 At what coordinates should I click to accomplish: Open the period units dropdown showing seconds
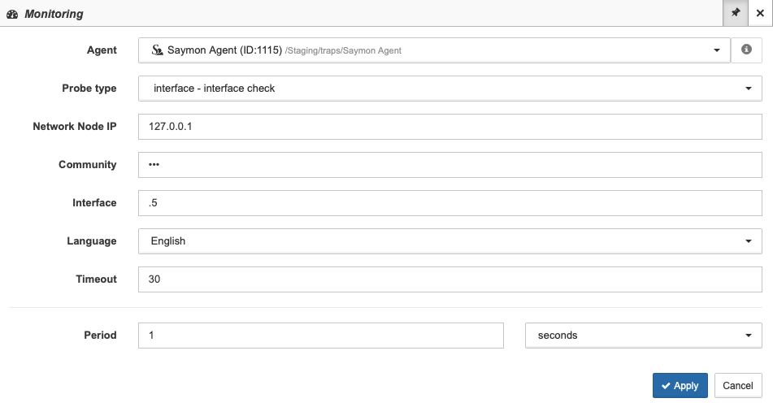coord(643,335)
